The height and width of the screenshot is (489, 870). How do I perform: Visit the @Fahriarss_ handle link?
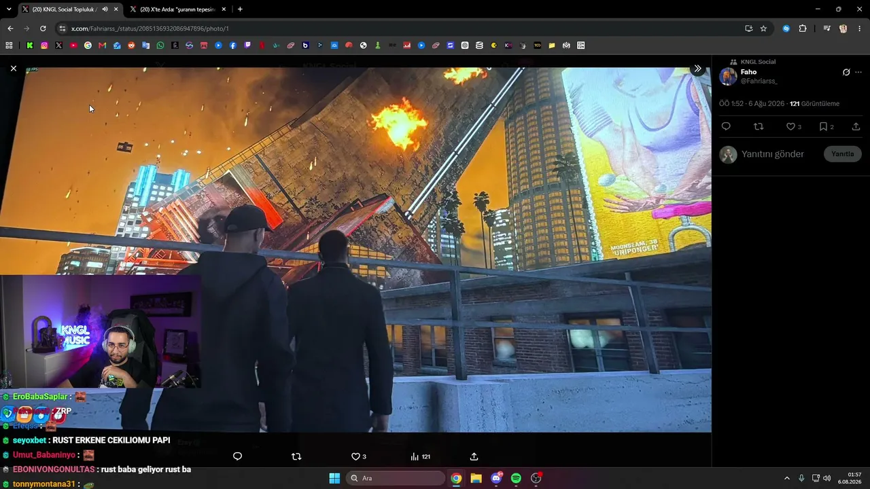[x=759, y=81]
